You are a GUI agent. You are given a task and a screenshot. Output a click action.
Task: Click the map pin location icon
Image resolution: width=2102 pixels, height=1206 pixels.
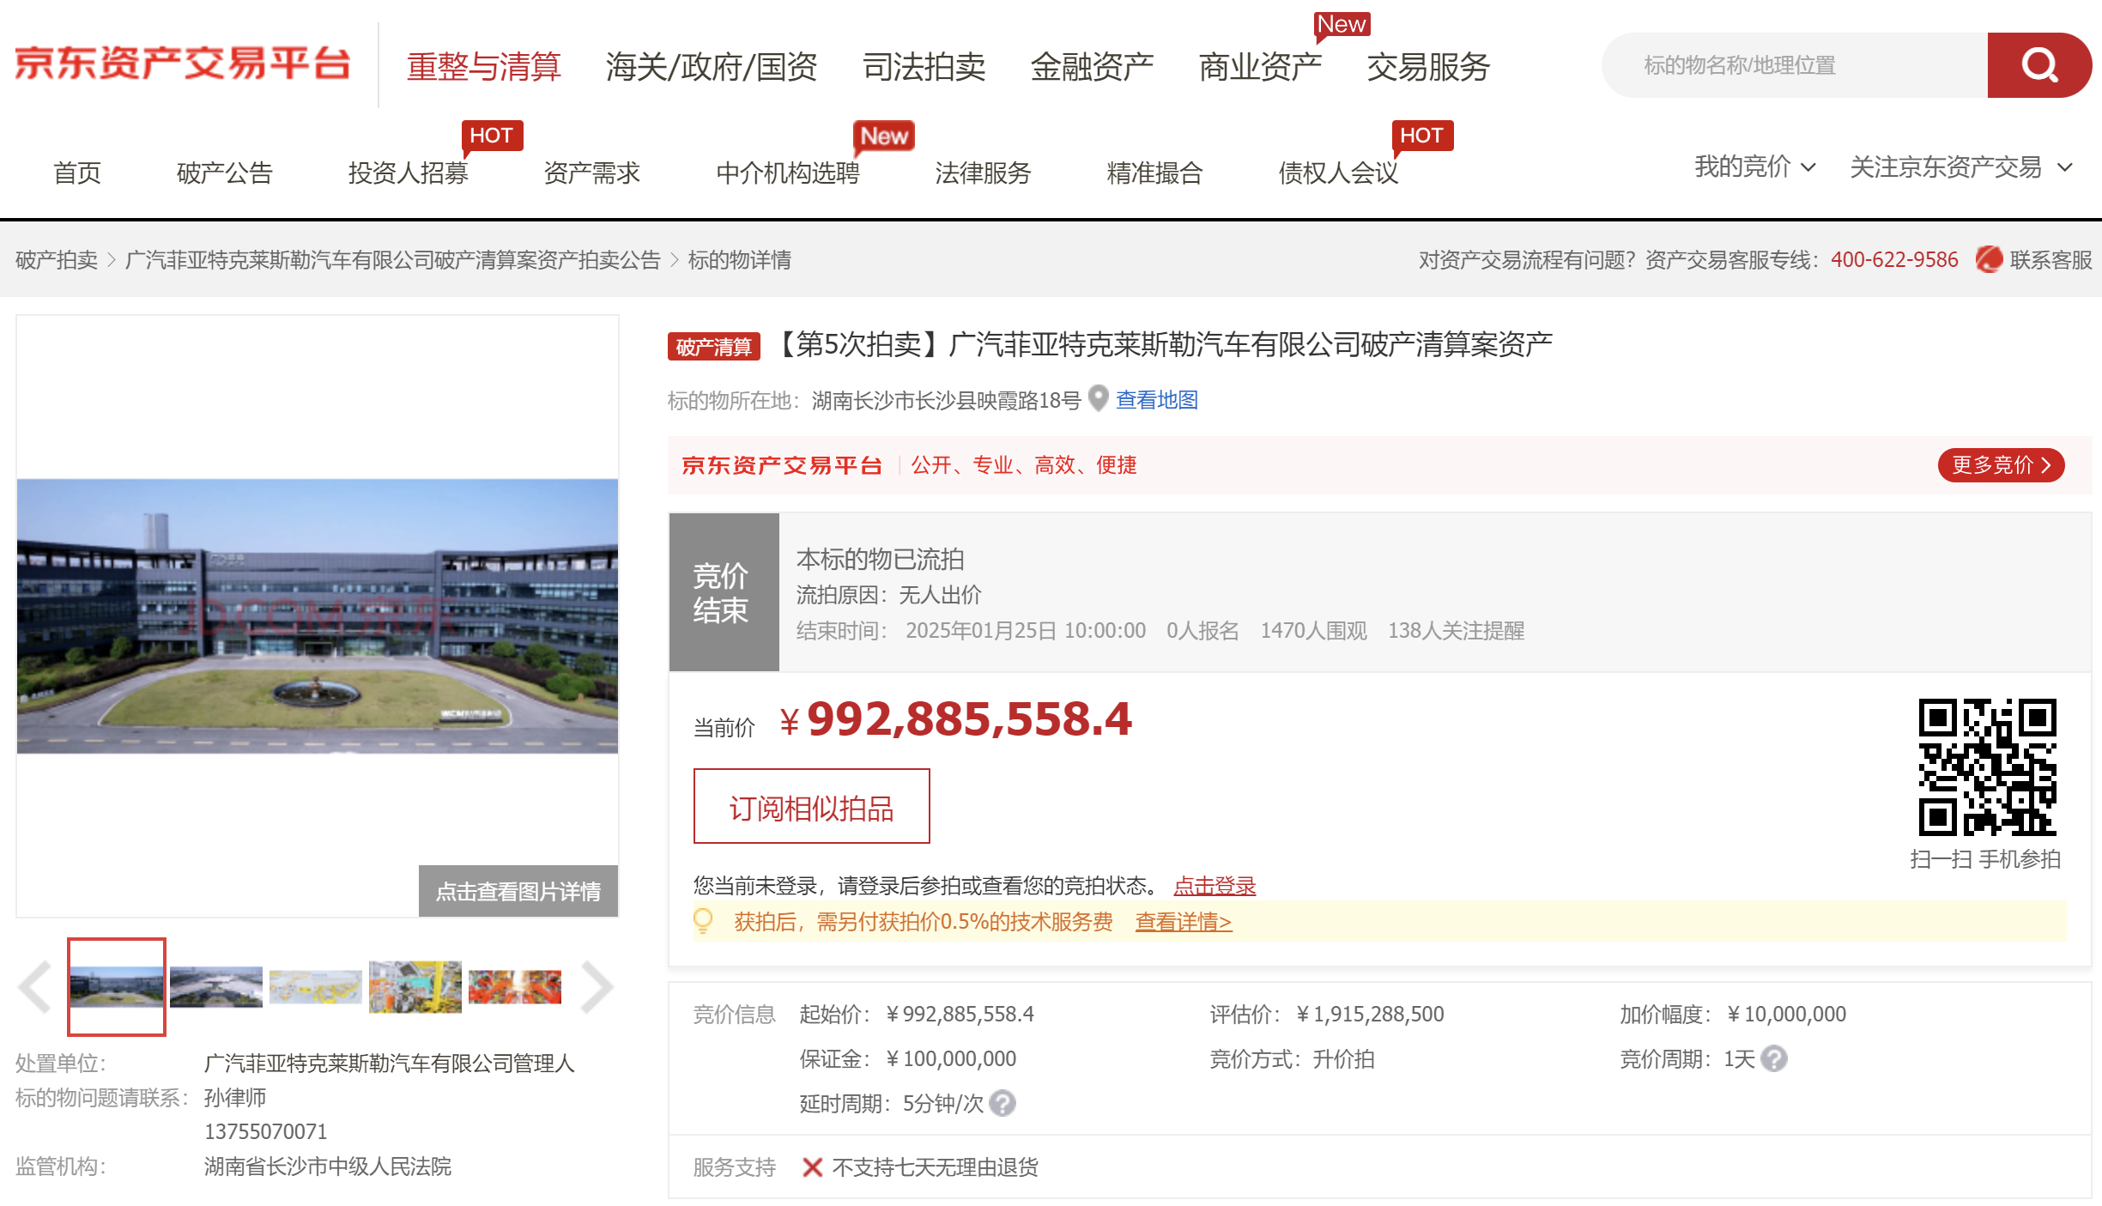pyautogui.click(x=1098, y=398)
